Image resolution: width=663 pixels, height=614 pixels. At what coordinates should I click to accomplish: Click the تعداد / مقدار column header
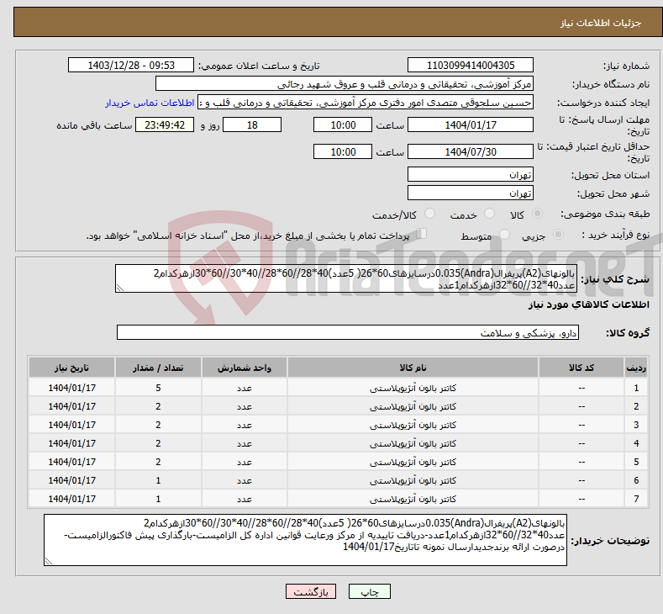click(x=158, y=368)
